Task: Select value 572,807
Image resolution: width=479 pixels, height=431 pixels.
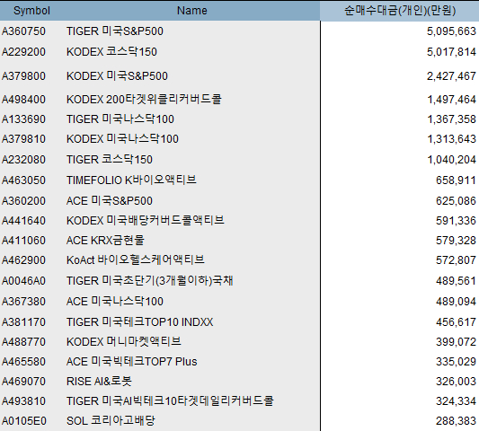Action: pos(456,260)
